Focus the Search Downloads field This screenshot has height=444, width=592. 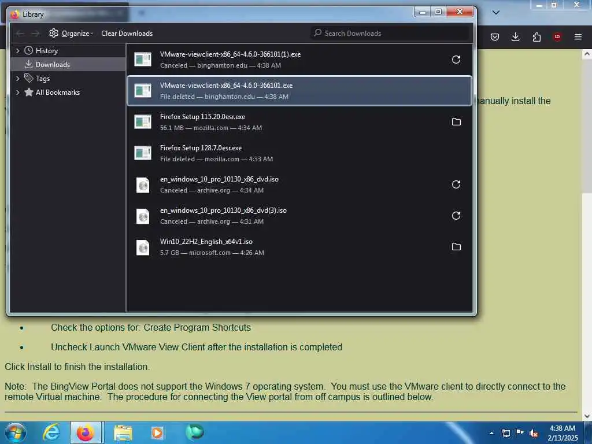(x=390, y=33)
